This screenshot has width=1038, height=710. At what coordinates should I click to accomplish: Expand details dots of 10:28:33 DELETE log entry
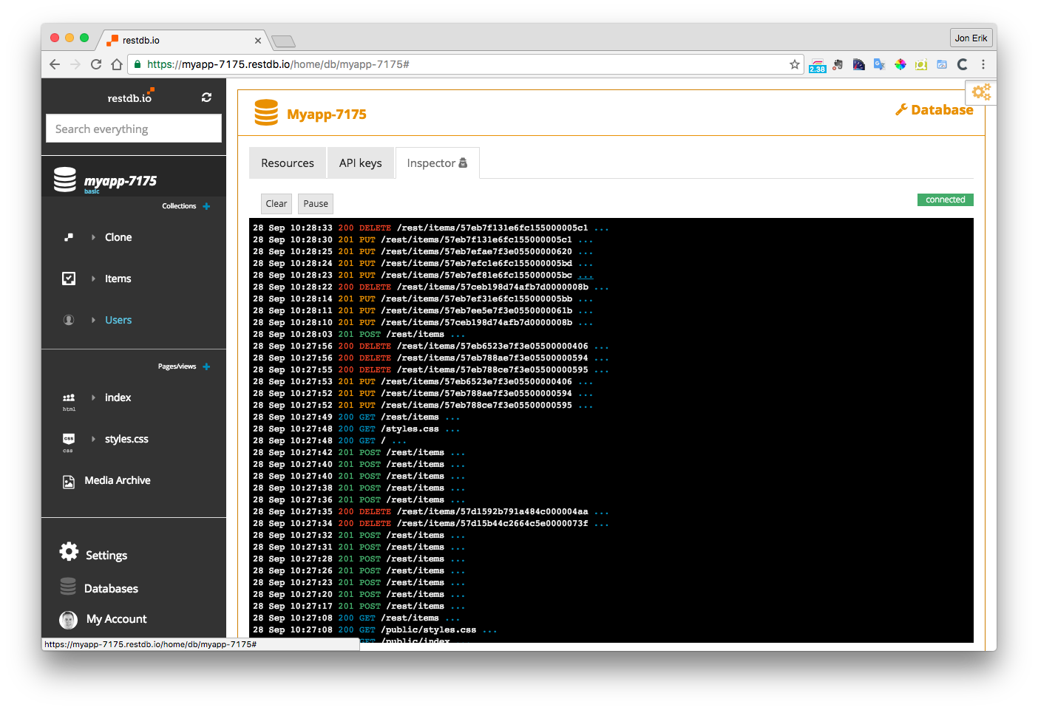click(601, 228)
